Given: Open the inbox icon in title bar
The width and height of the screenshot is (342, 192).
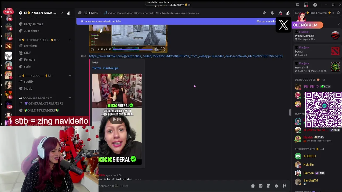Looking at the screenshot, I should pyautogui.click(x=306, y=5).
